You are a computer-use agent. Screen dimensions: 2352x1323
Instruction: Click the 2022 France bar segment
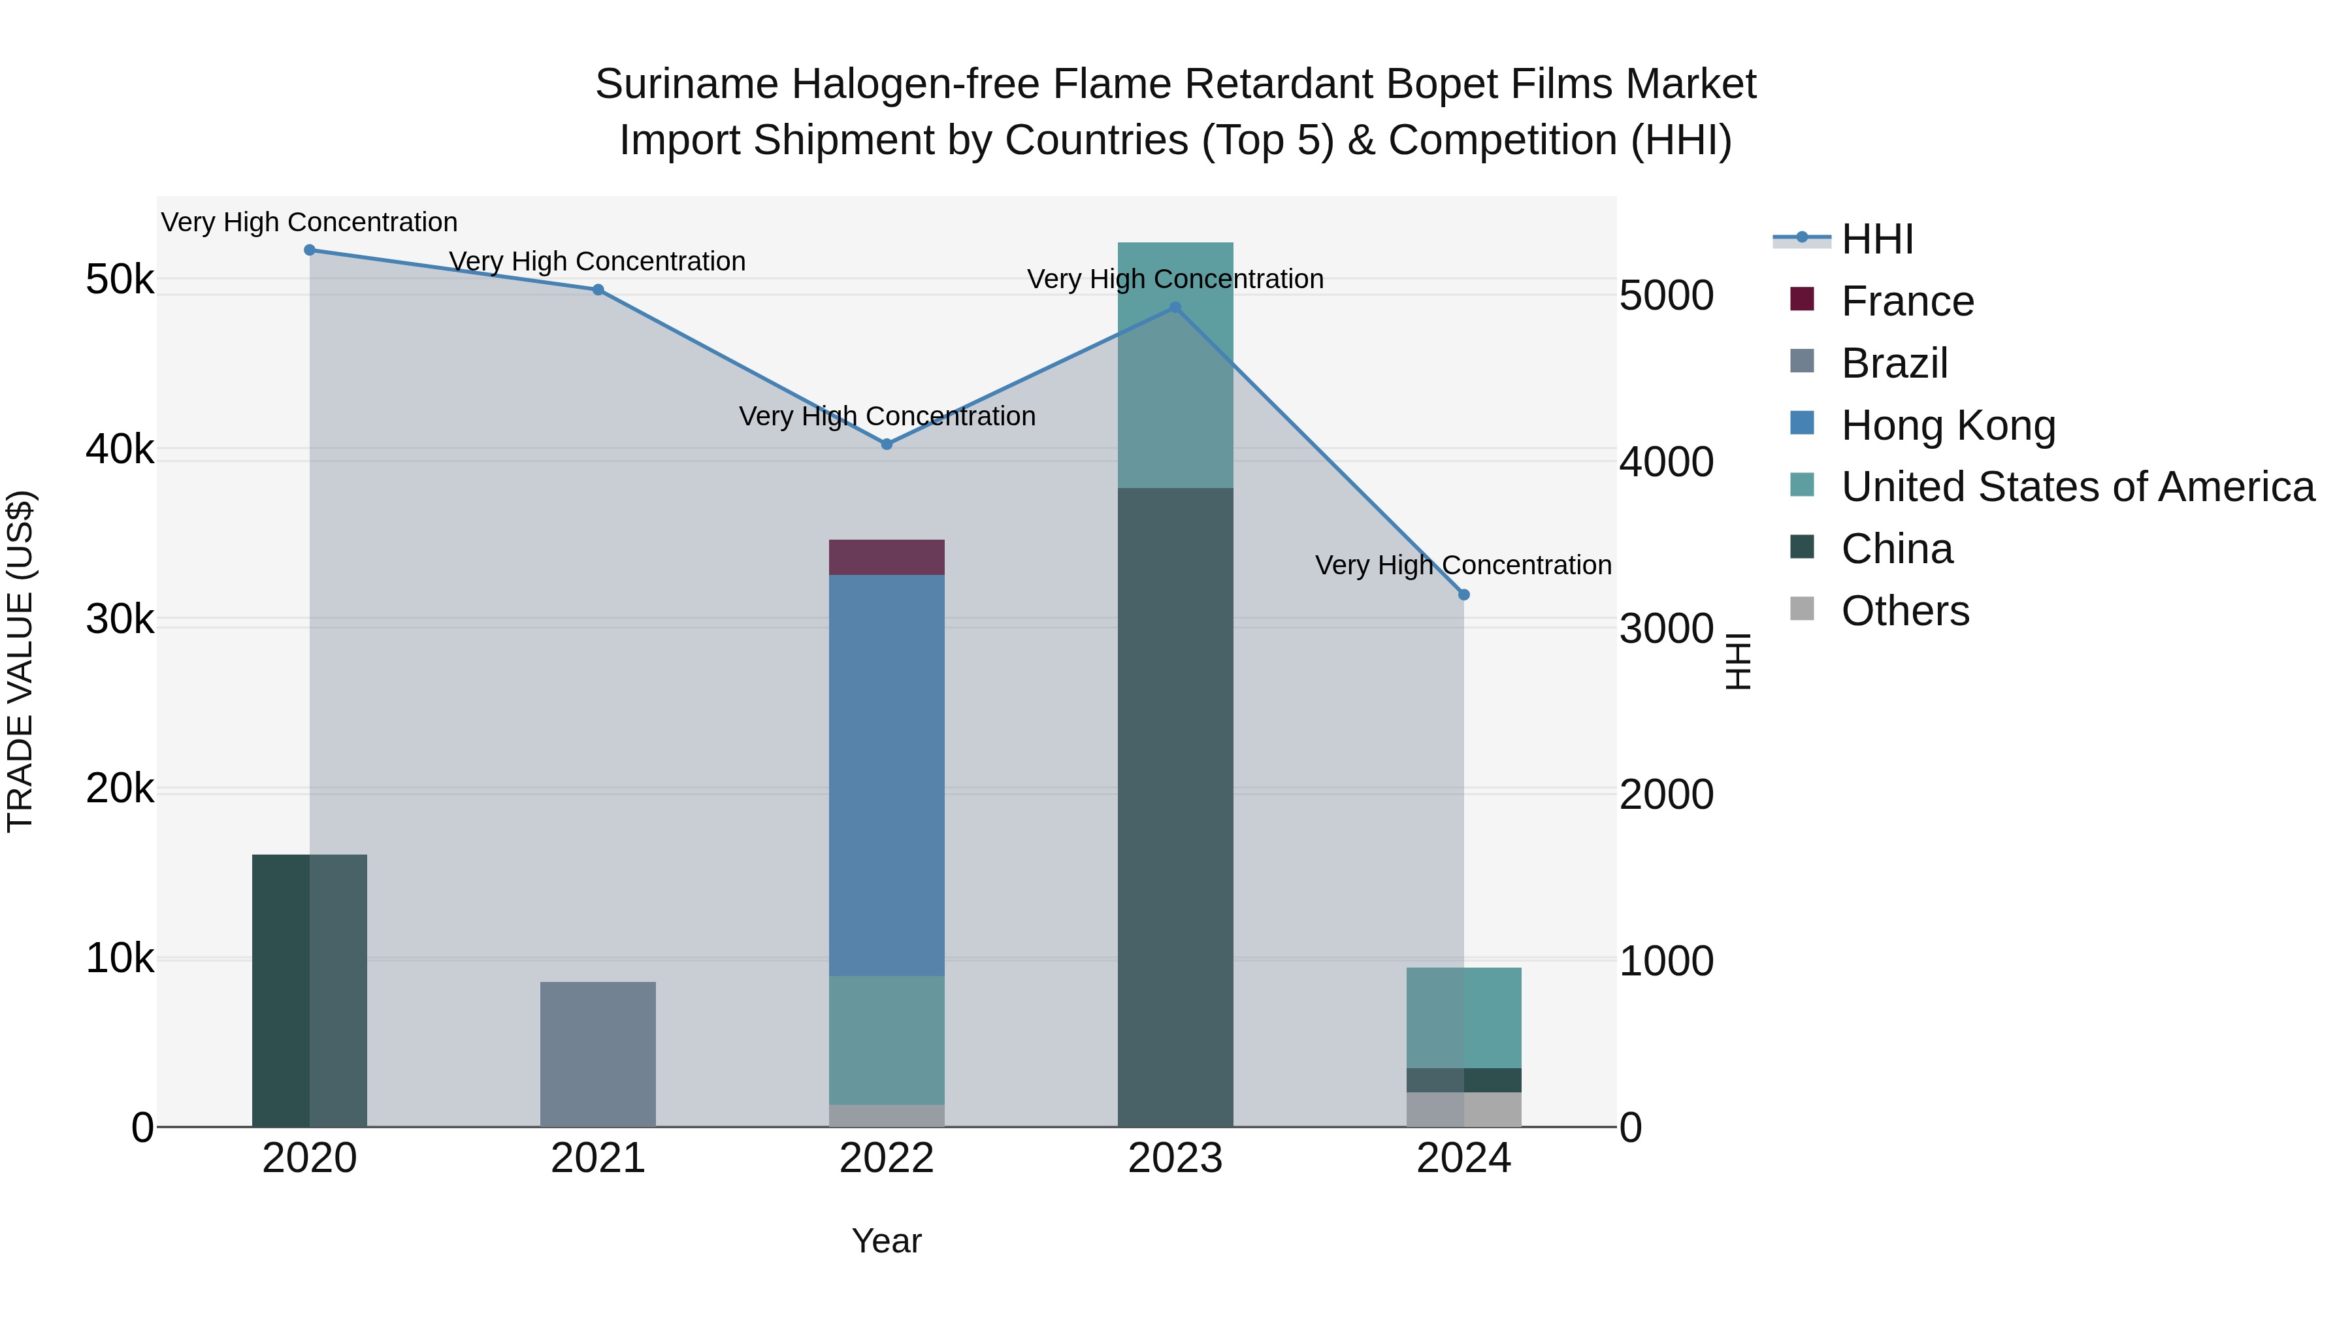coord(887,557)
